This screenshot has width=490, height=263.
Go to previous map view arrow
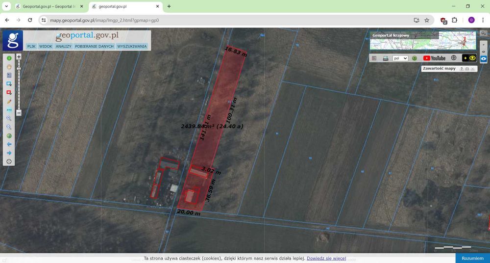(x=9, y=144)
